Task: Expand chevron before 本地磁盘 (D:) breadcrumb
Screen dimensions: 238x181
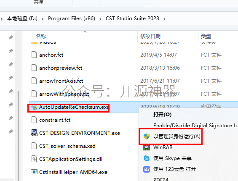Action: tap(2, 19)
